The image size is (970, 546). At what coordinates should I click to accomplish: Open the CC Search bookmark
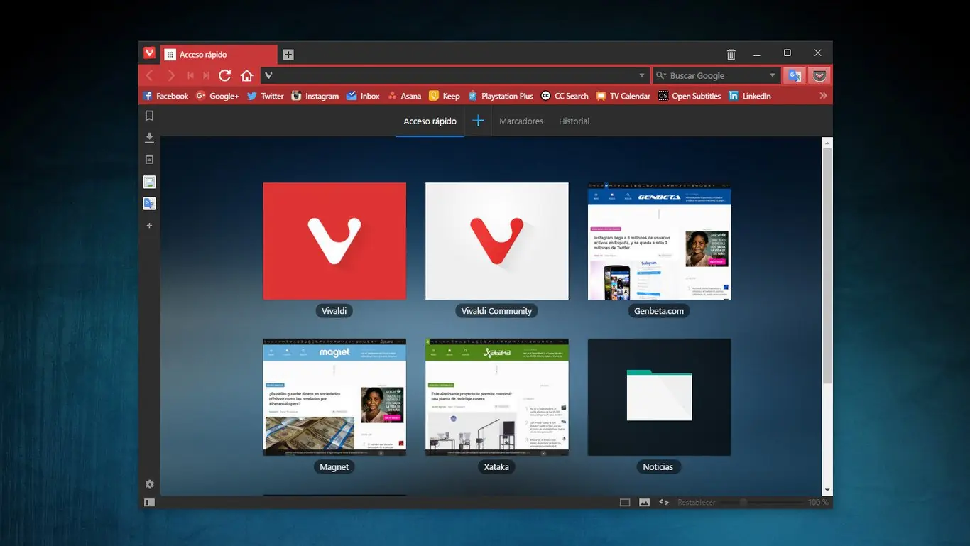tap(565, 96)
